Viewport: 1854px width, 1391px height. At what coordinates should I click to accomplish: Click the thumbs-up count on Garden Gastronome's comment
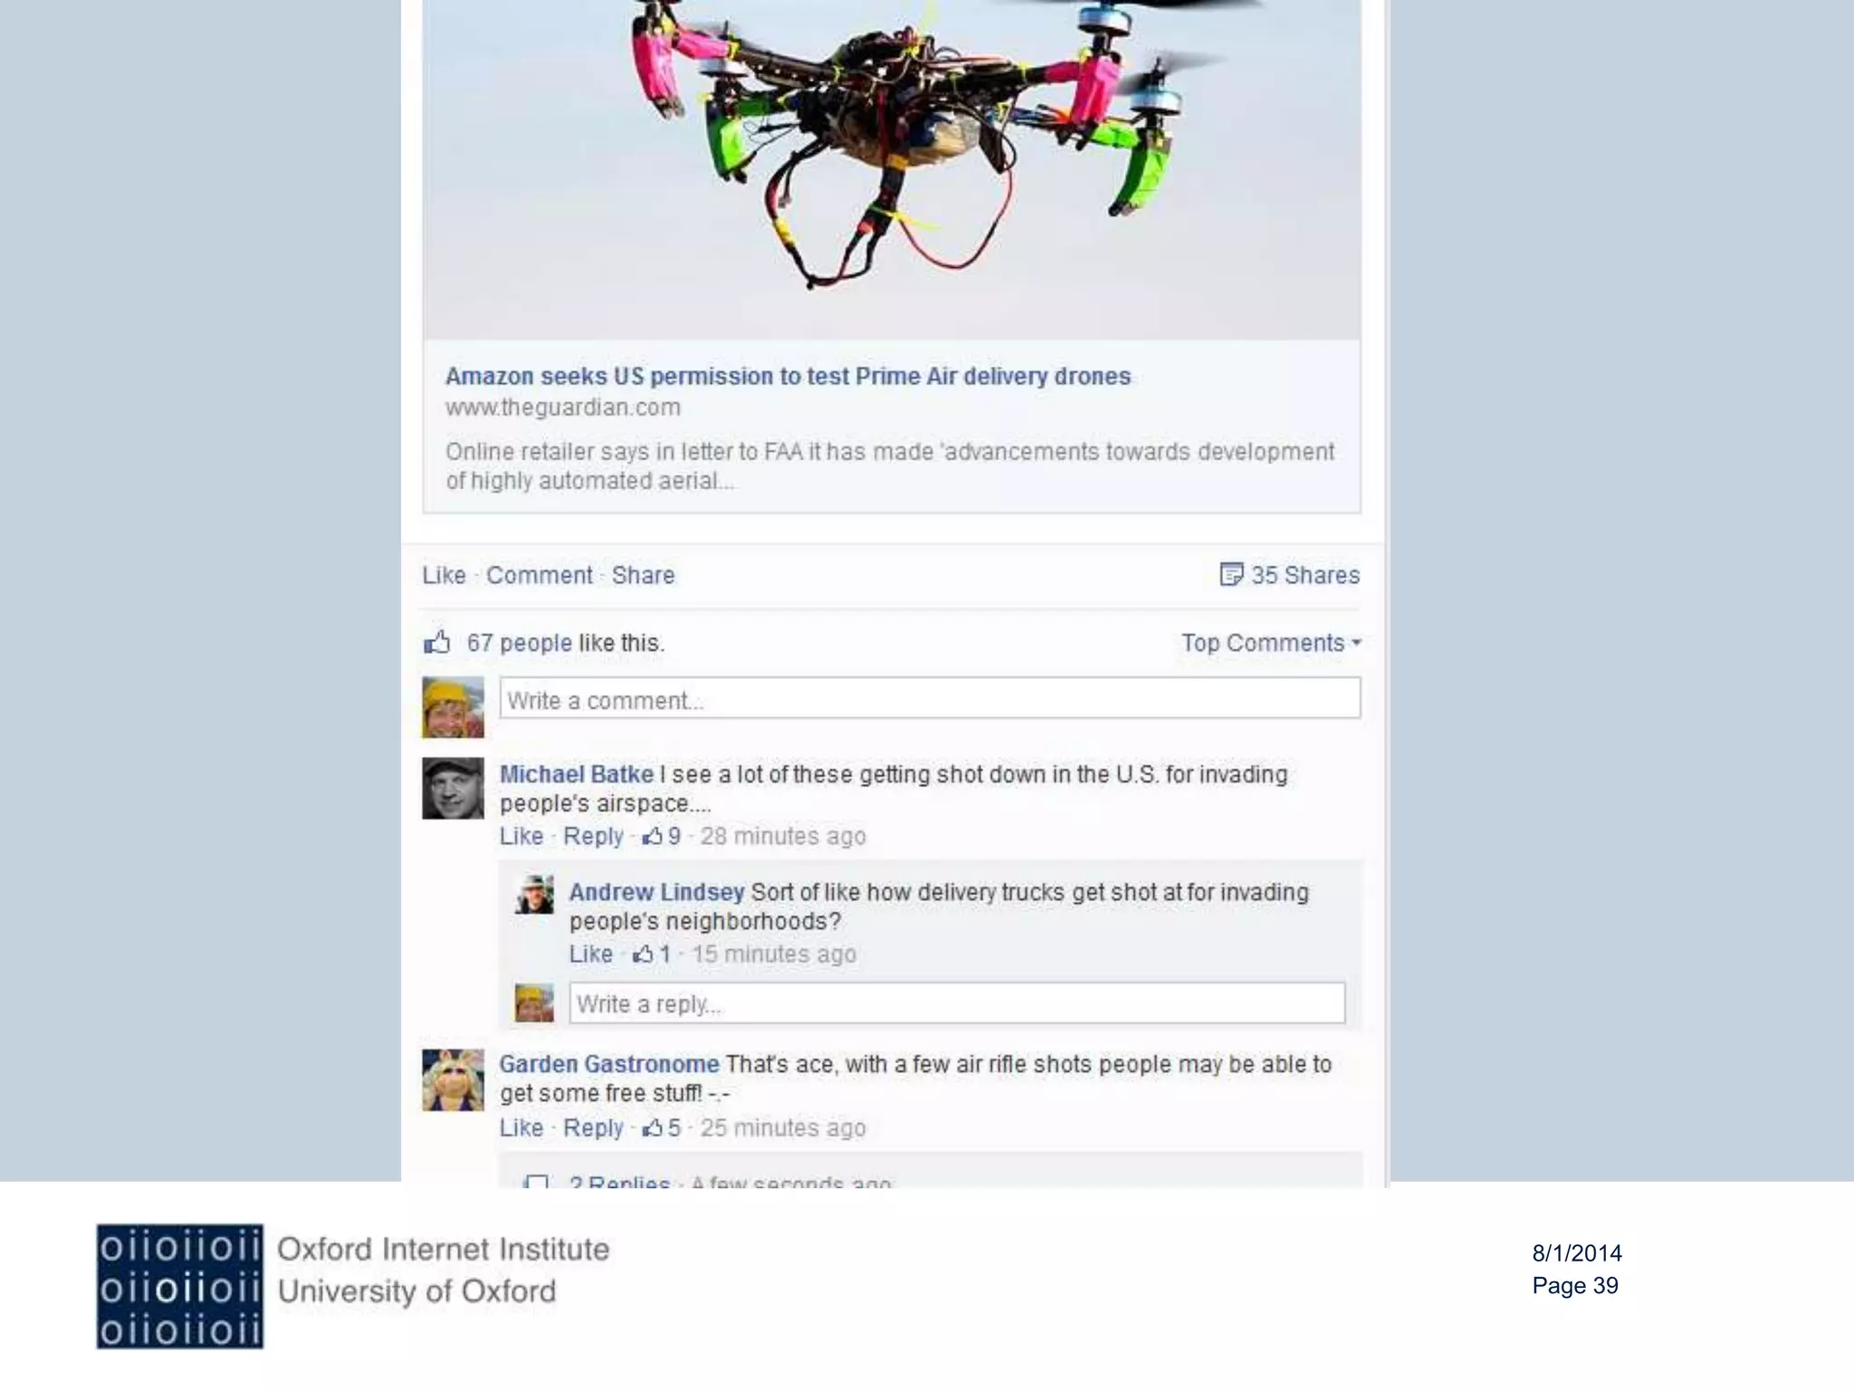(662, 1127)
